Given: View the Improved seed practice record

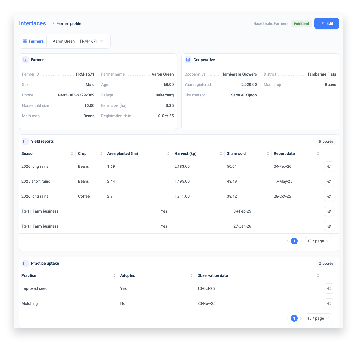Looking at the screenshot, I should point(329,288).
